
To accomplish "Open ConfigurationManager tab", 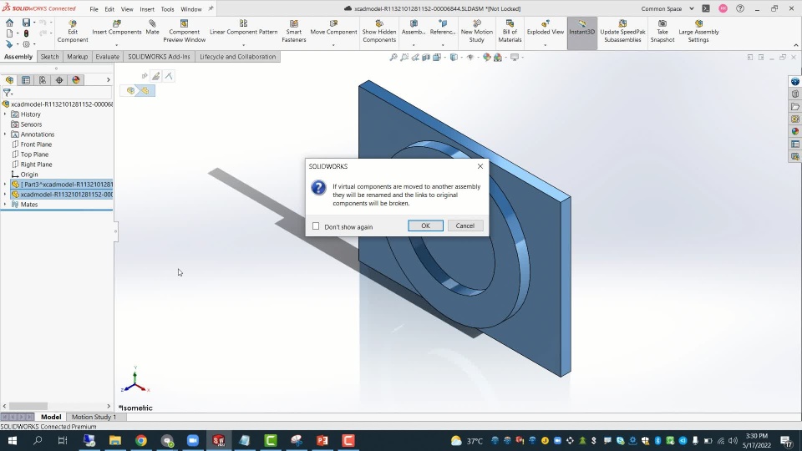I will pyautogui.click(x=43, y=80).
